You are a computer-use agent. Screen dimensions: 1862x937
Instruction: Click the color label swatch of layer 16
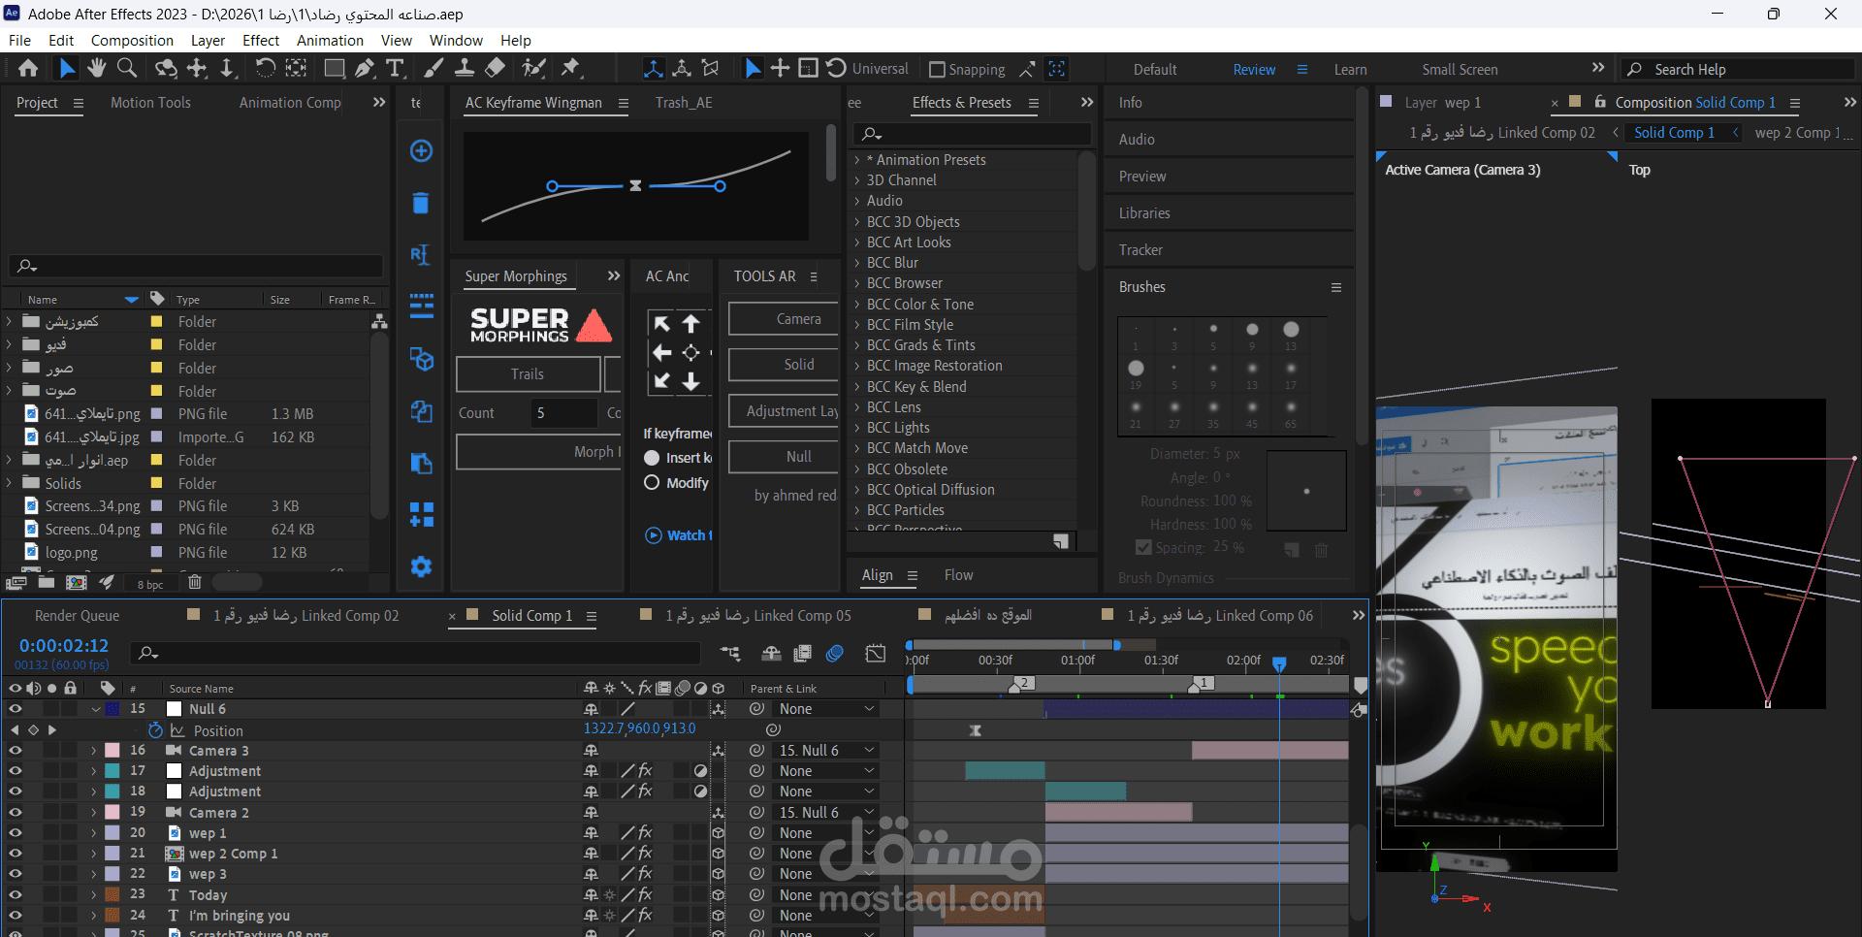[112, 751]
